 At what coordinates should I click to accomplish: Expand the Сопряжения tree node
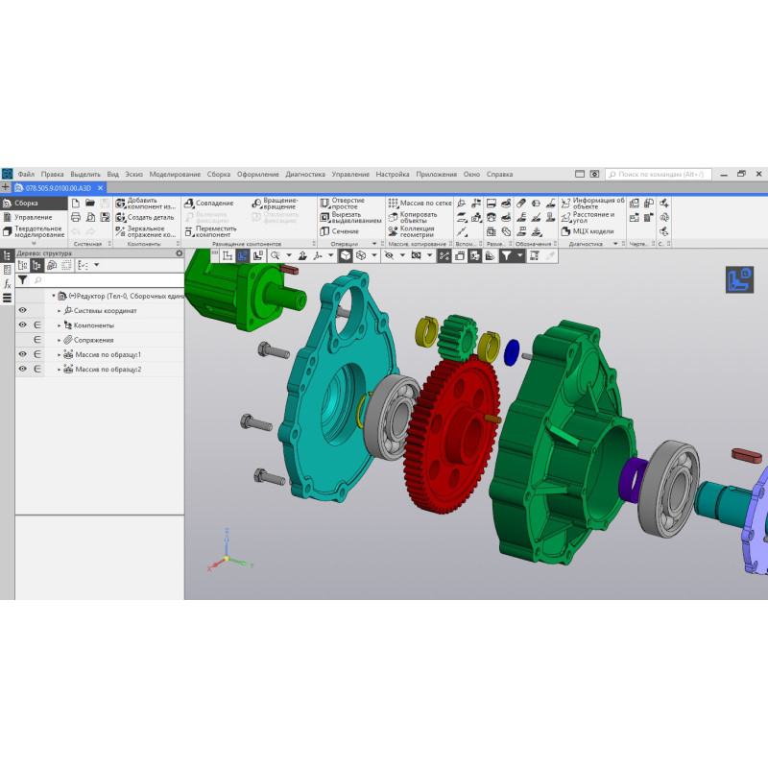pos(60,340)
